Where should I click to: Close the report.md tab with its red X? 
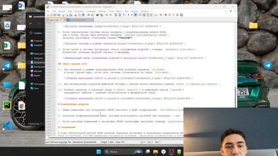click(65, 20)
